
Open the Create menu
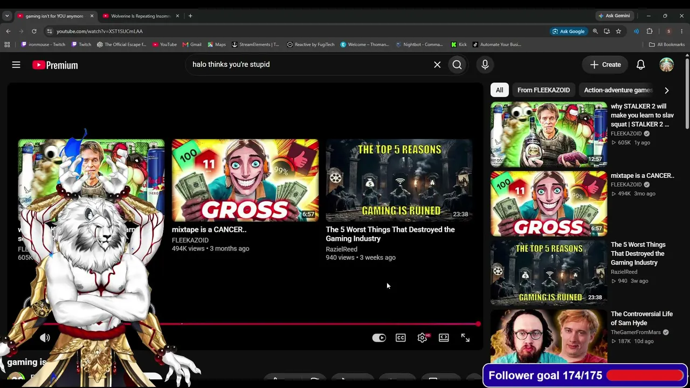[605, 65]
